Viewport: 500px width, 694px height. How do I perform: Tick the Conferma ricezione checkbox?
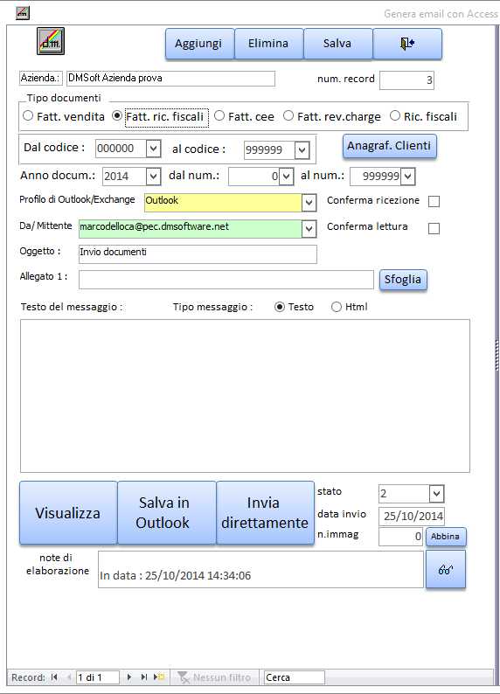pos(434,201)
